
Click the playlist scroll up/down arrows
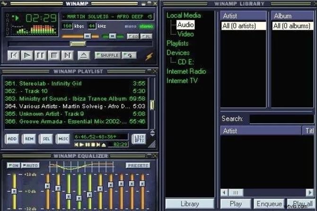click(152, 133)
